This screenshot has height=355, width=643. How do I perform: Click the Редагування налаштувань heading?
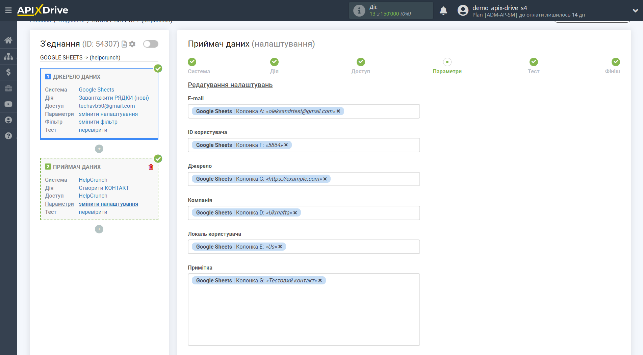tap(230, 85)
